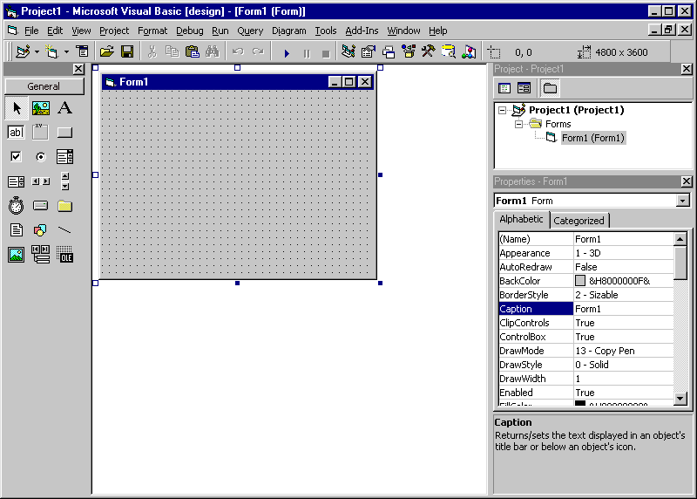
Task: Open the Data View Window icon
Action: pos(449,52)
